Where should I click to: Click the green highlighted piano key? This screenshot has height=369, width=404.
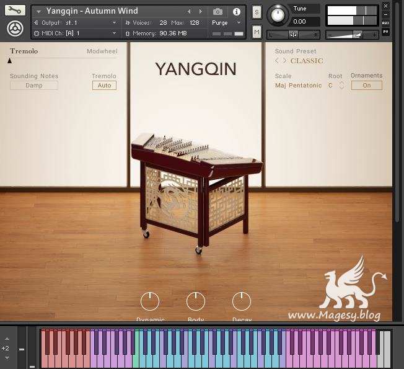136,360
